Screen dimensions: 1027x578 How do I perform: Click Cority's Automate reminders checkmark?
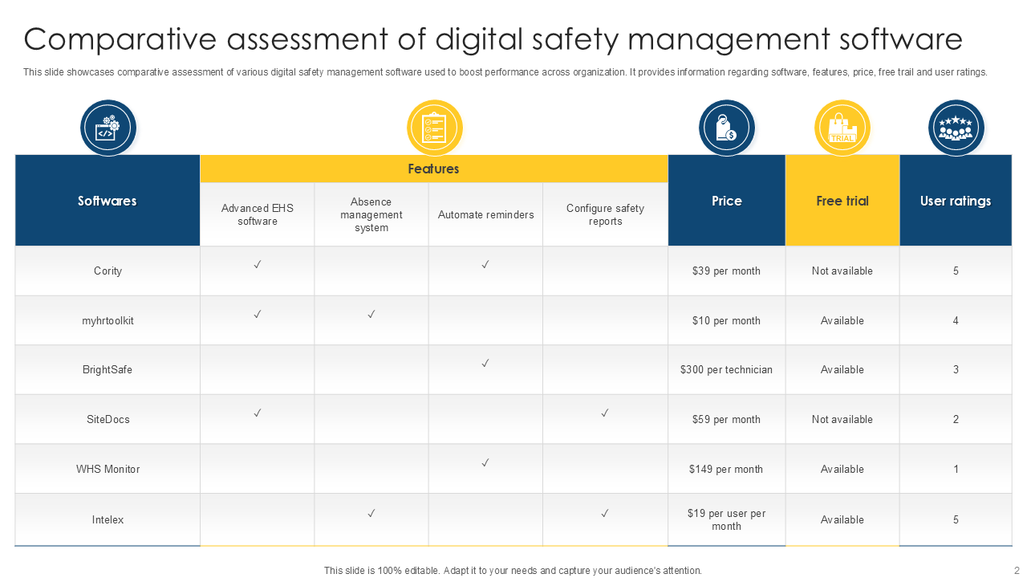click(x=485, y=264)
